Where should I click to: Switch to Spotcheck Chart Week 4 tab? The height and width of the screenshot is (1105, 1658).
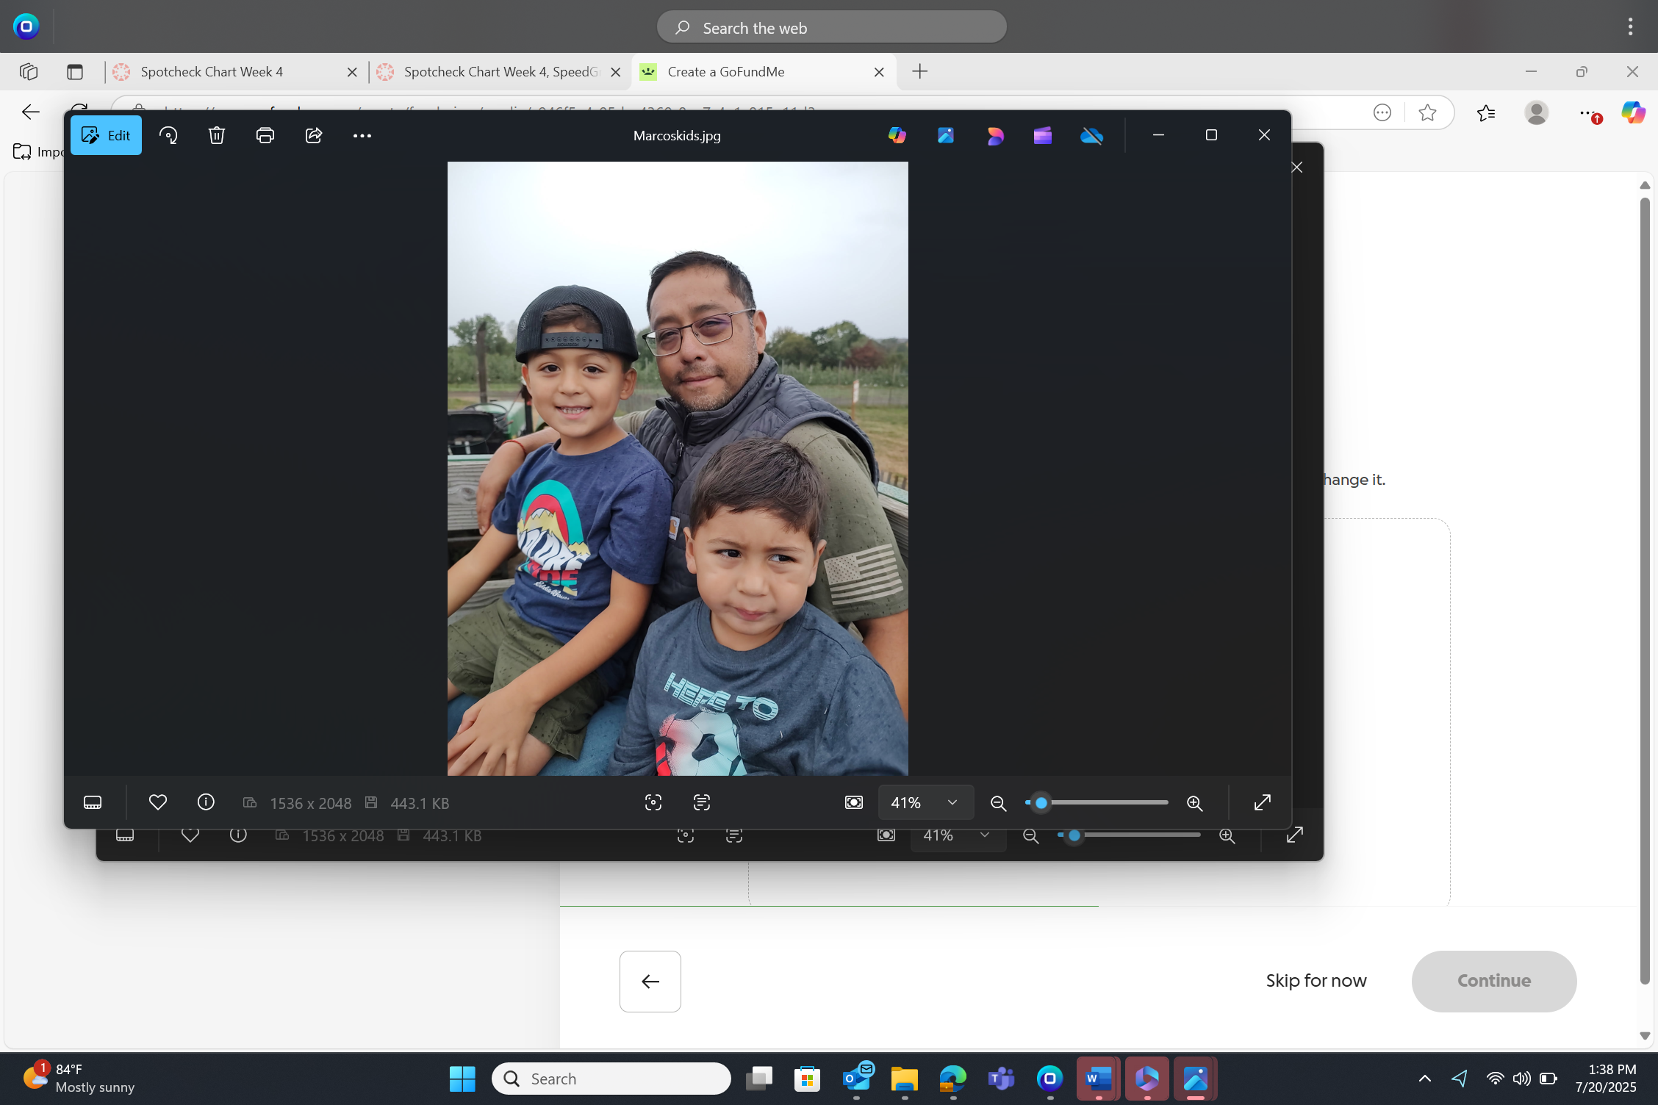click(x=212, y=72)
